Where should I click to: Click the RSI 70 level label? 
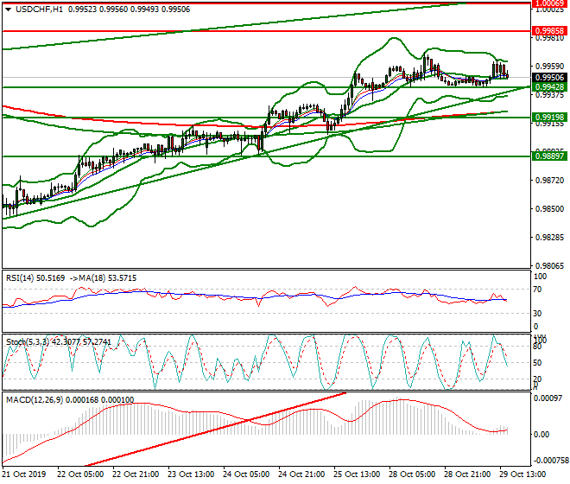(538, 290)
